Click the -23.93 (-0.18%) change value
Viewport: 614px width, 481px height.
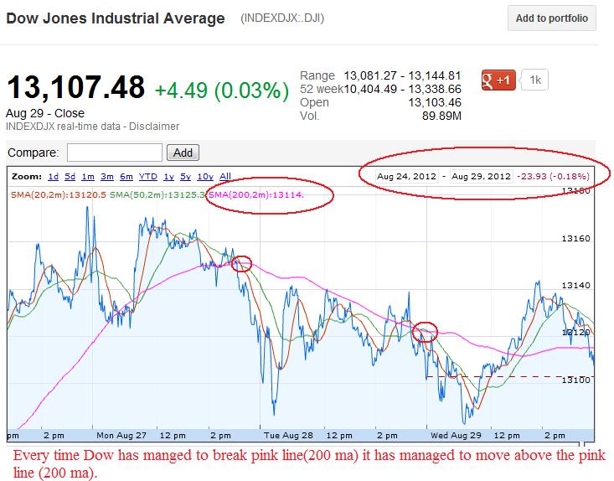(553, 176)
